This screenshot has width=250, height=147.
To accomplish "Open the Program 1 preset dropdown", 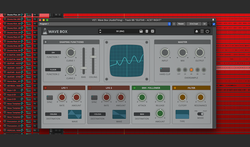I will (105, 24).
